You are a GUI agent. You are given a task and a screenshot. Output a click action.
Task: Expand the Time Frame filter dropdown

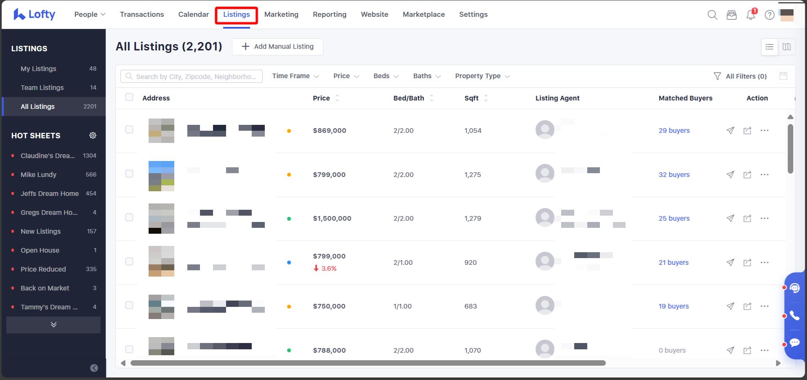(x=295, y=76)
